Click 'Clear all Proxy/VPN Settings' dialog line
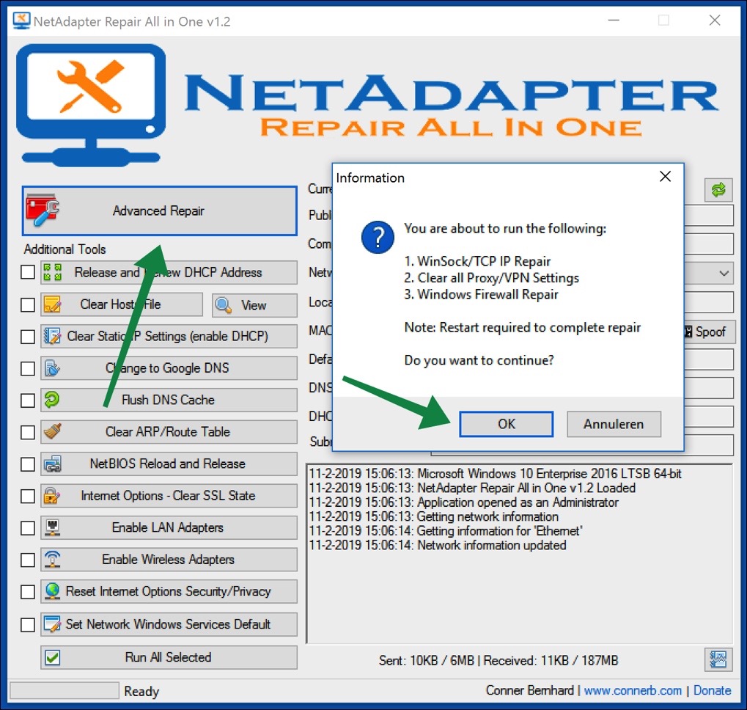Screen dimensions: 747x710 point(498,278)
